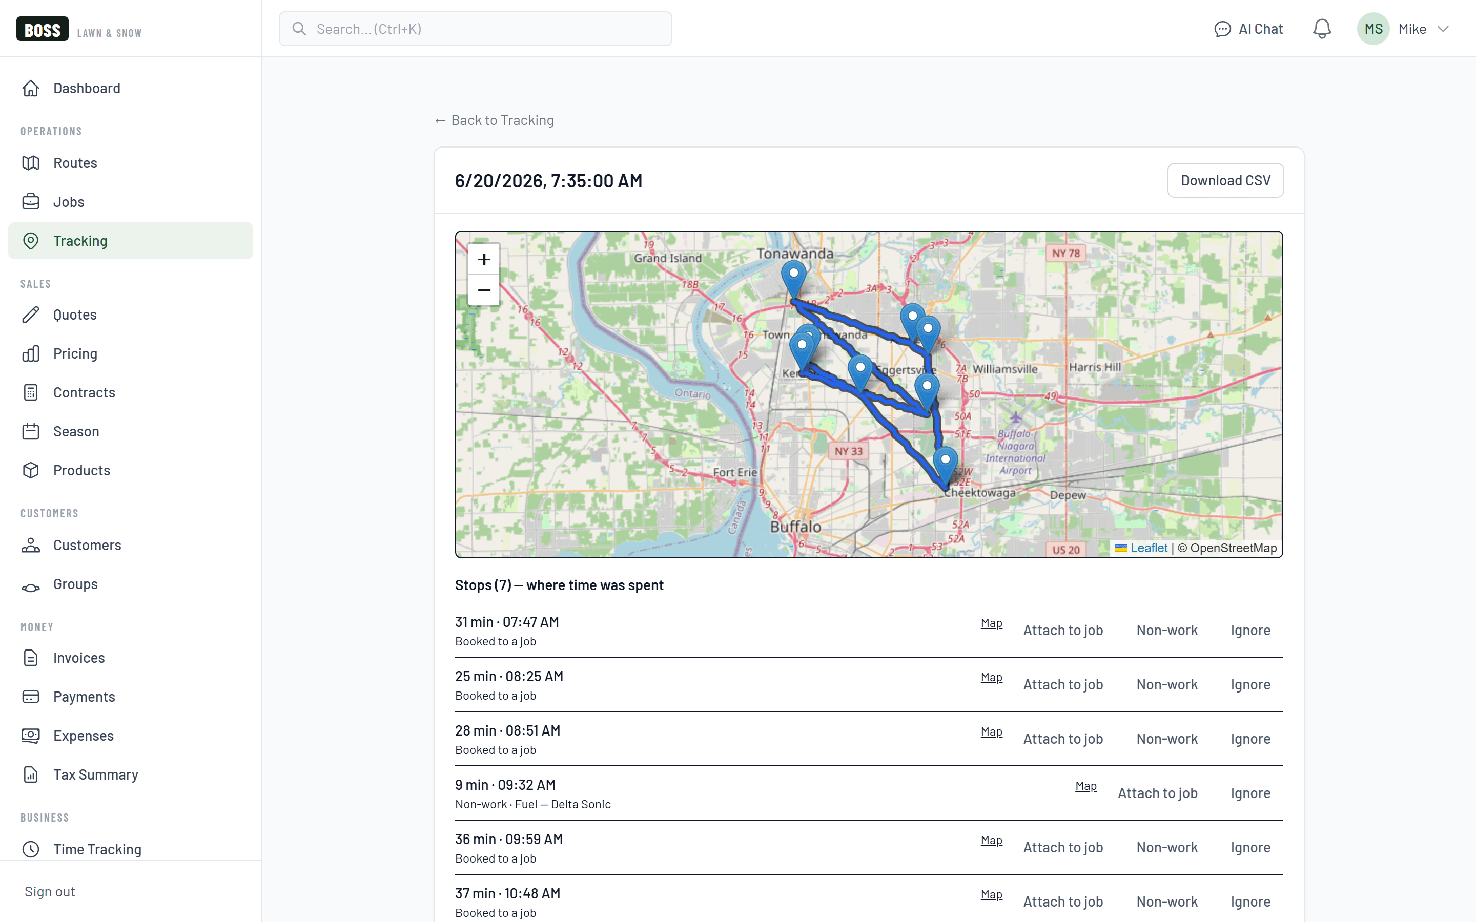This screenshot has width=1476, height=922.
Task: Click the Williamsville label on map
Action: point(1004,369)
